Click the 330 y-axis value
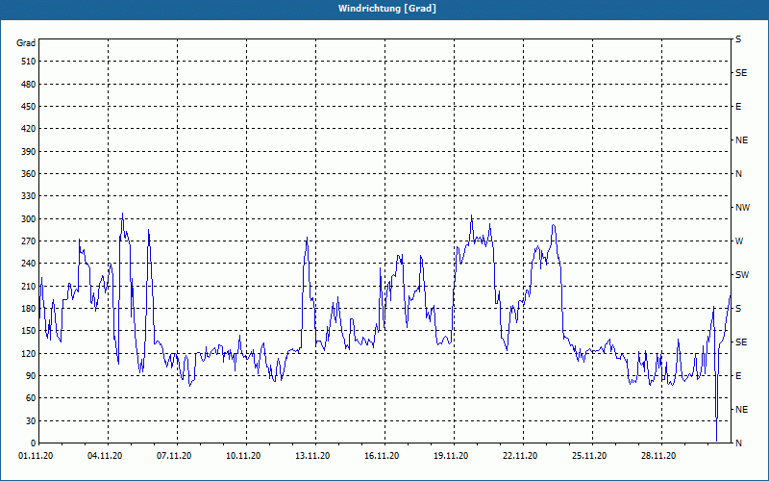The width and height of the screenshot is (769, 481). click(x=29, y=196)
